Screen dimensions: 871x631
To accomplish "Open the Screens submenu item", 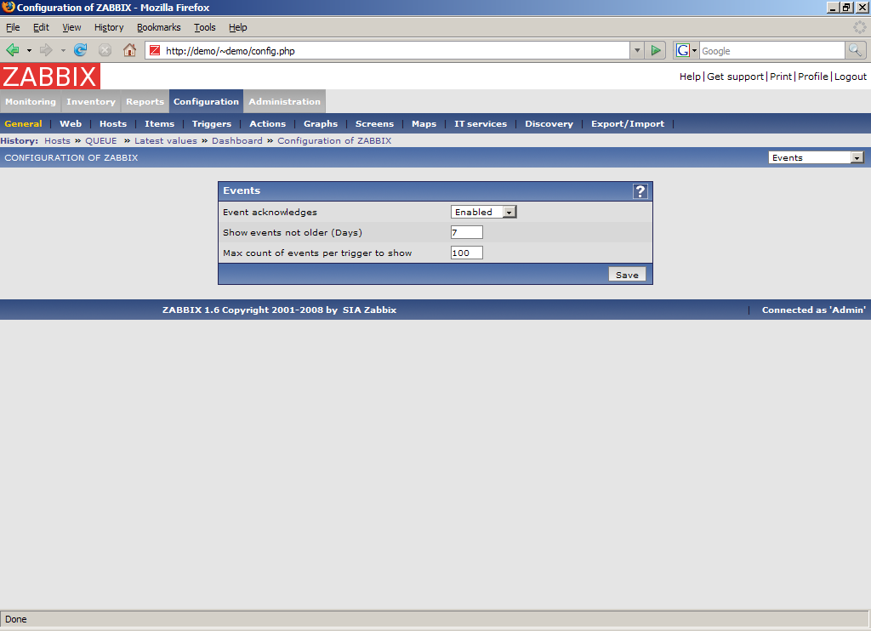I will [x=374, y=124].
